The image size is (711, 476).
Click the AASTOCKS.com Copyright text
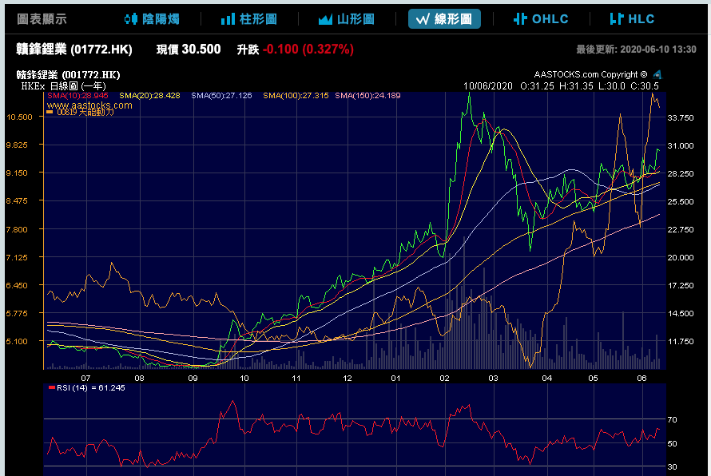point(591,74)
